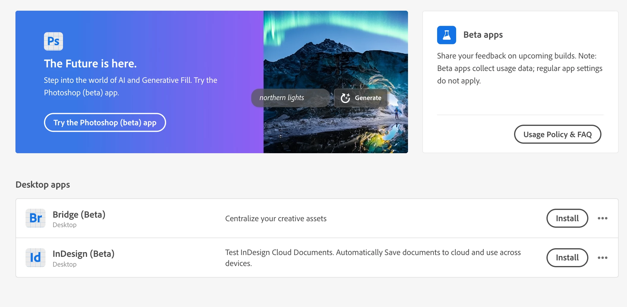Click 'Desktop' label under InDesign (Beta)
Screen dimensions: 627x307
pos(64,265)
